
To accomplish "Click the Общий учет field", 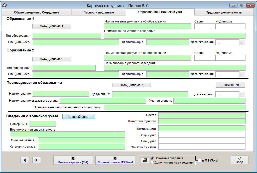I will click(x=202, y=135).
